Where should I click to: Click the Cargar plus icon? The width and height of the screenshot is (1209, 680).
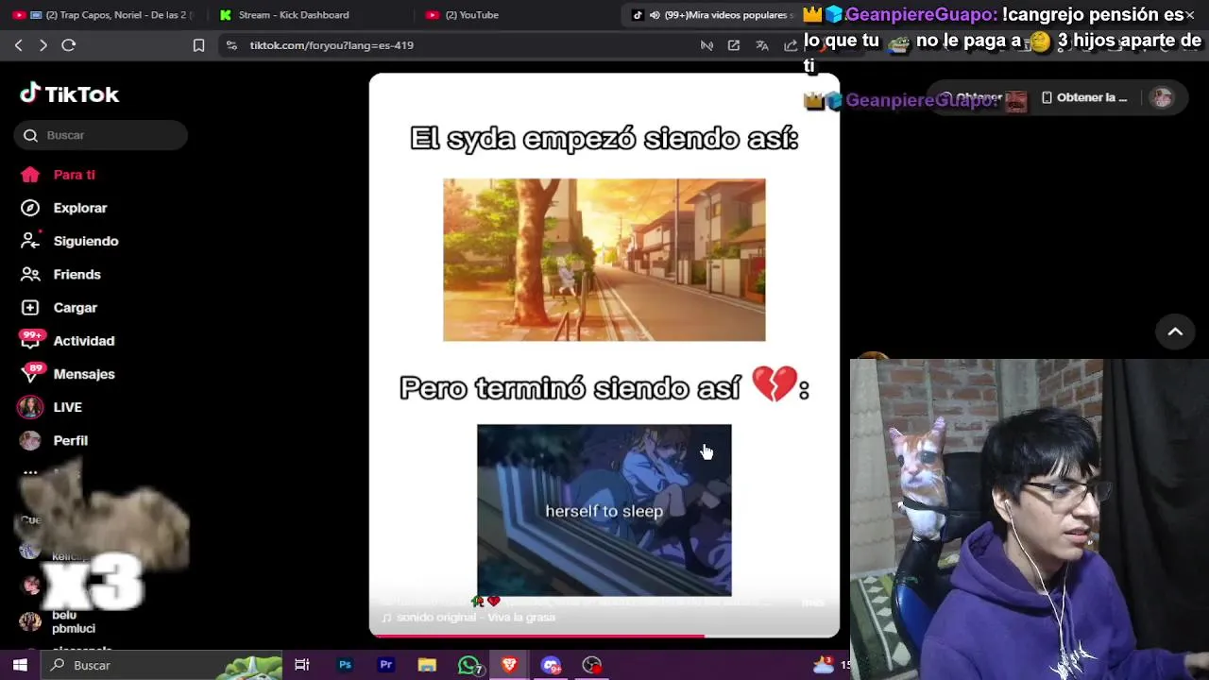tap(30, 307)
